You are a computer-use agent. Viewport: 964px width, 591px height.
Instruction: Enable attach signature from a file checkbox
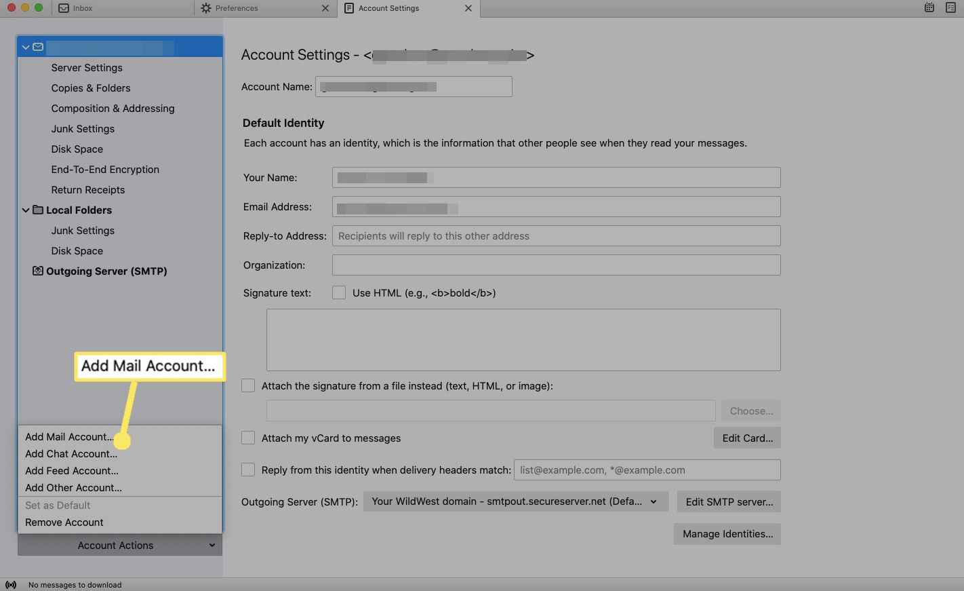248,385
